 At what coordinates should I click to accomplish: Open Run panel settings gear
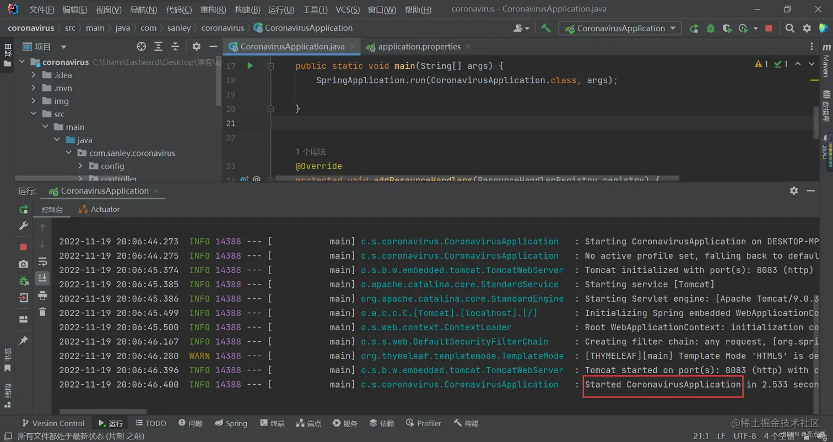tap(794, 190)
